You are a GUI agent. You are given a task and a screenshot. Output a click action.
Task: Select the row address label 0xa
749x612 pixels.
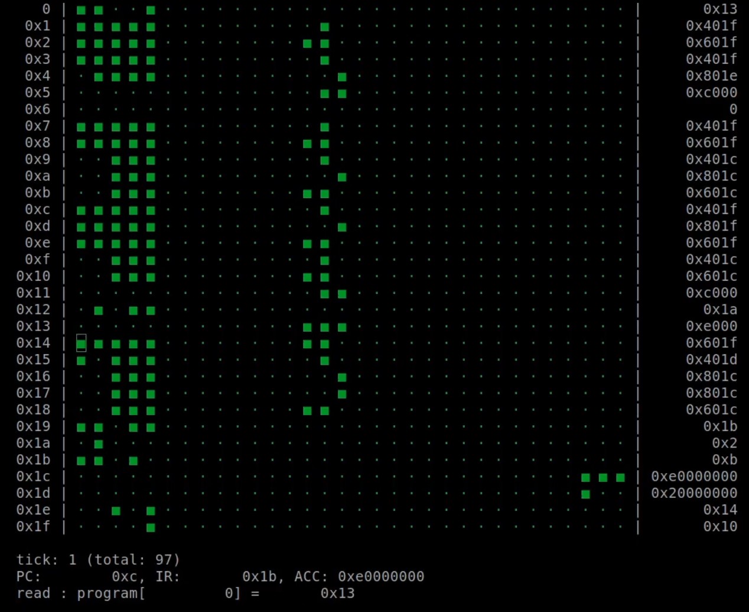point(38,176)
